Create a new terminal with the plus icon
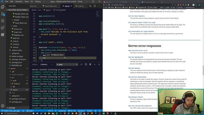204x115 pixels. point(81,65)
